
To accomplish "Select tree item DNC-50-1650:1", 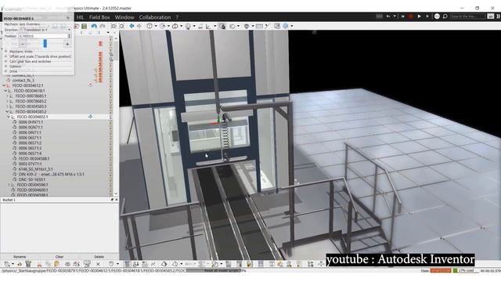I will (x=31, y=179).
